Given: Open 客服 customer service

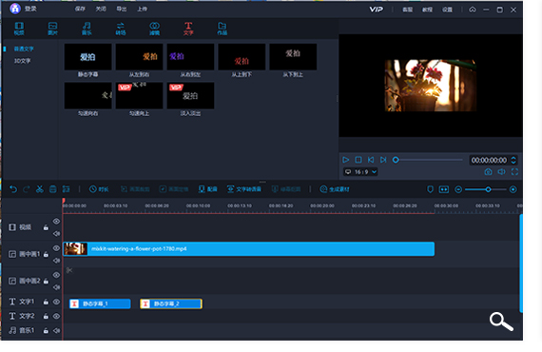Looking at the screenshot, I should (x=407, y=10).
